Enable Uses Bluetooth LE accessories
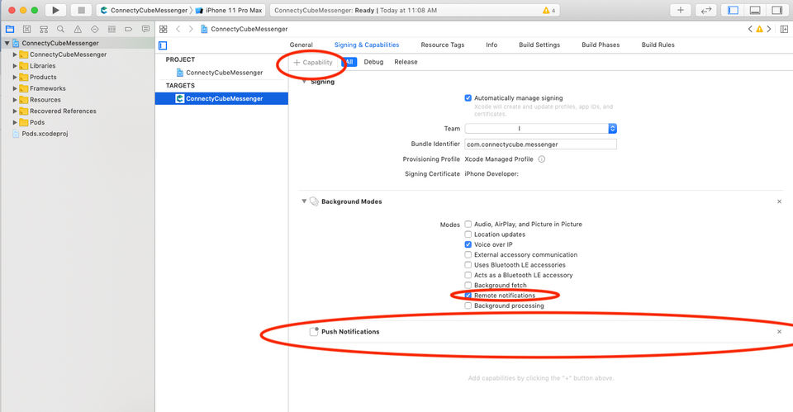Viewport: 793px width, 412px height. [468, 265]
